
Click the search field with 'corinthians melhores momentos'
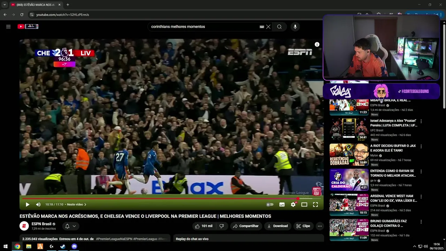204,26
